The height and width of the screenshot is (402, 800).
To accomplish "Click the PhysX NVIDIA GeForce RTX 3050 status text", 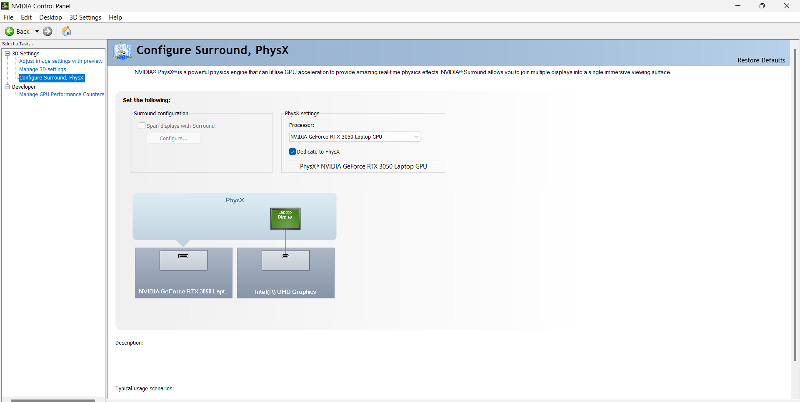I will (x=363, y=166).
